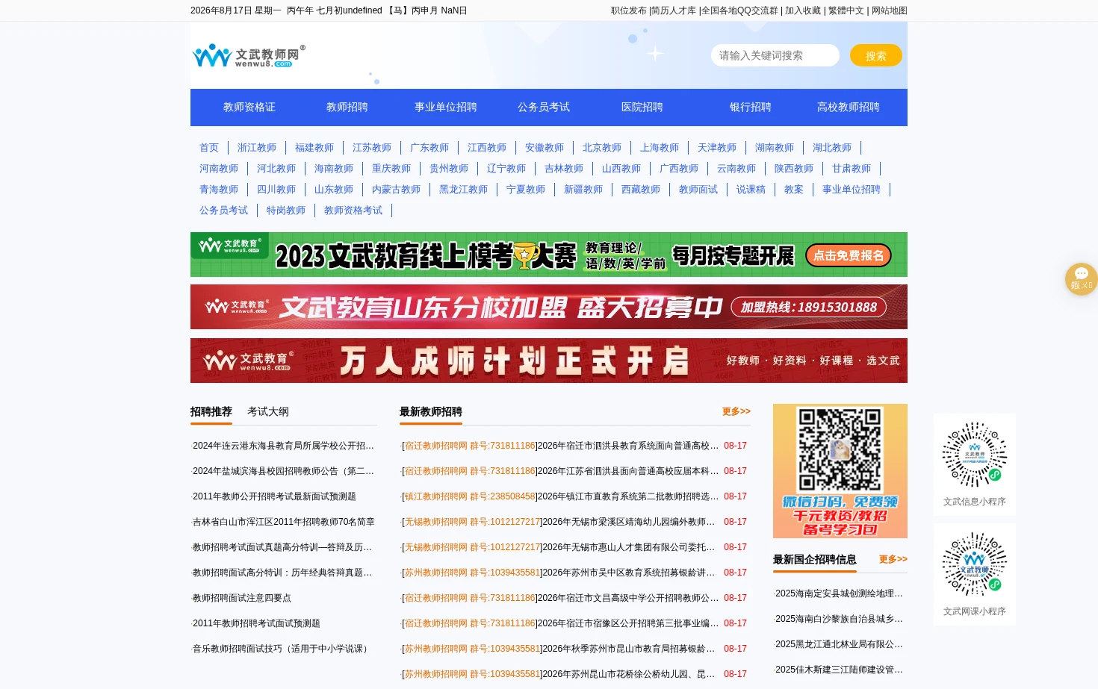Click 更多>> beside 最新国企招聘信息
1098x689 pixels.
click(893, 559)
